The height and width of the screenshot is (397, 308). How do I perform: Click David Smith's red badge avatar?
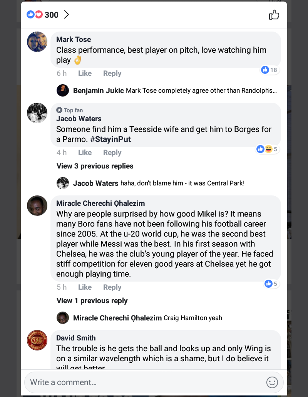[x=37, y=340]
